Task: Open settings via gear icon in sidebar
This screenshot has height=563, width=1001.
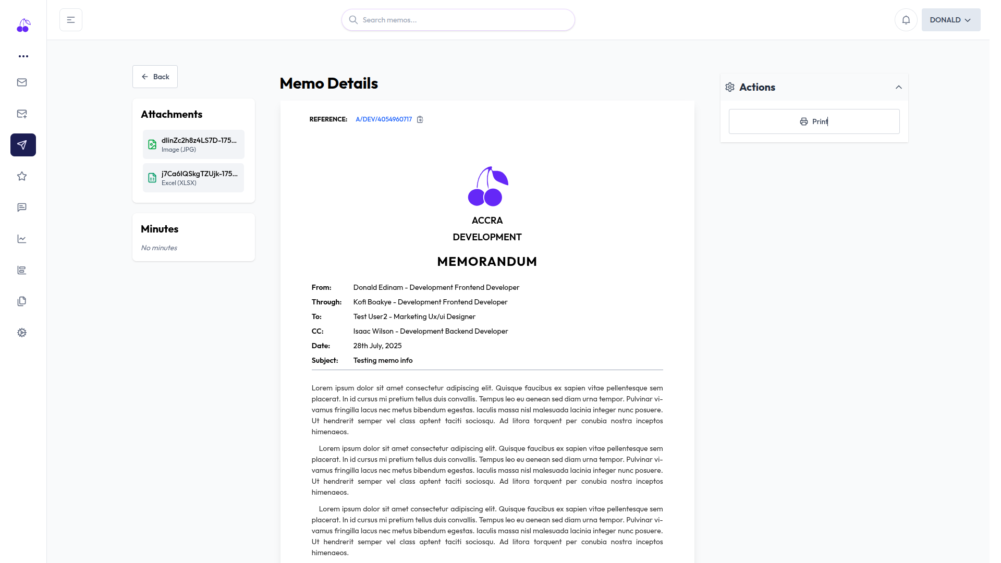Action: tap(22, 333)
